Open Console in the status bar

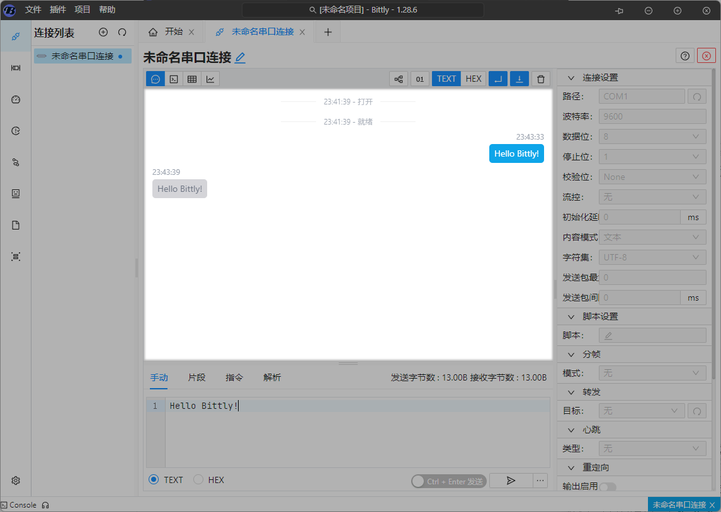pyautogui.click(x=19, y=505)
